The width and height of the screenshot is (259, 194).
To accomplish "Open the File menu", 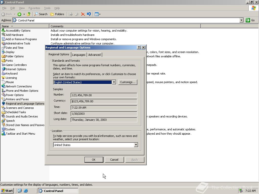I will pos(4,8).
